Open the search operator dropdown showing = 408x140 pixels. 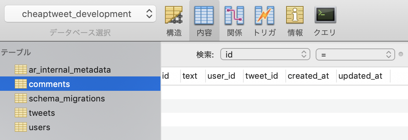pos(355,54)
